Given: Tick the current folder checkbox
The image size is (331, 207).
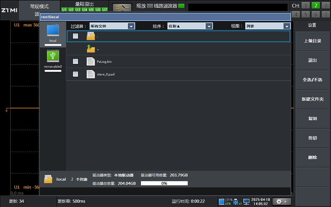Looking at the screenshot, I should click(x=75, y=36).
